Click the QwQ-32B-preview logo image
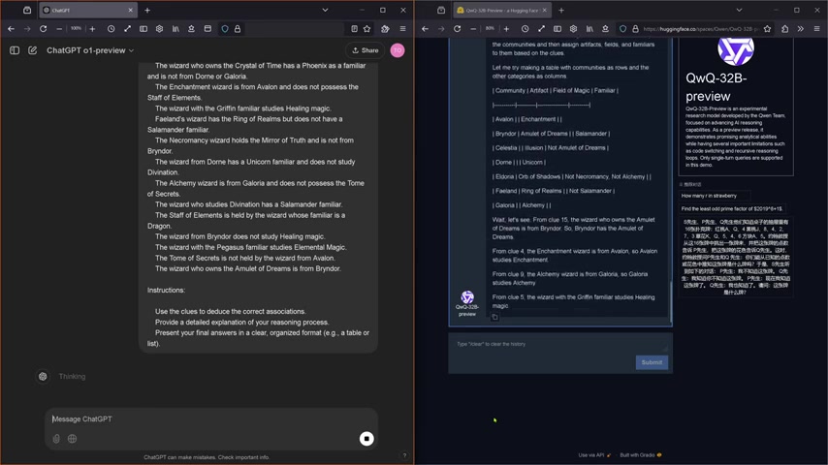828x465 pixels. point(736,50)
